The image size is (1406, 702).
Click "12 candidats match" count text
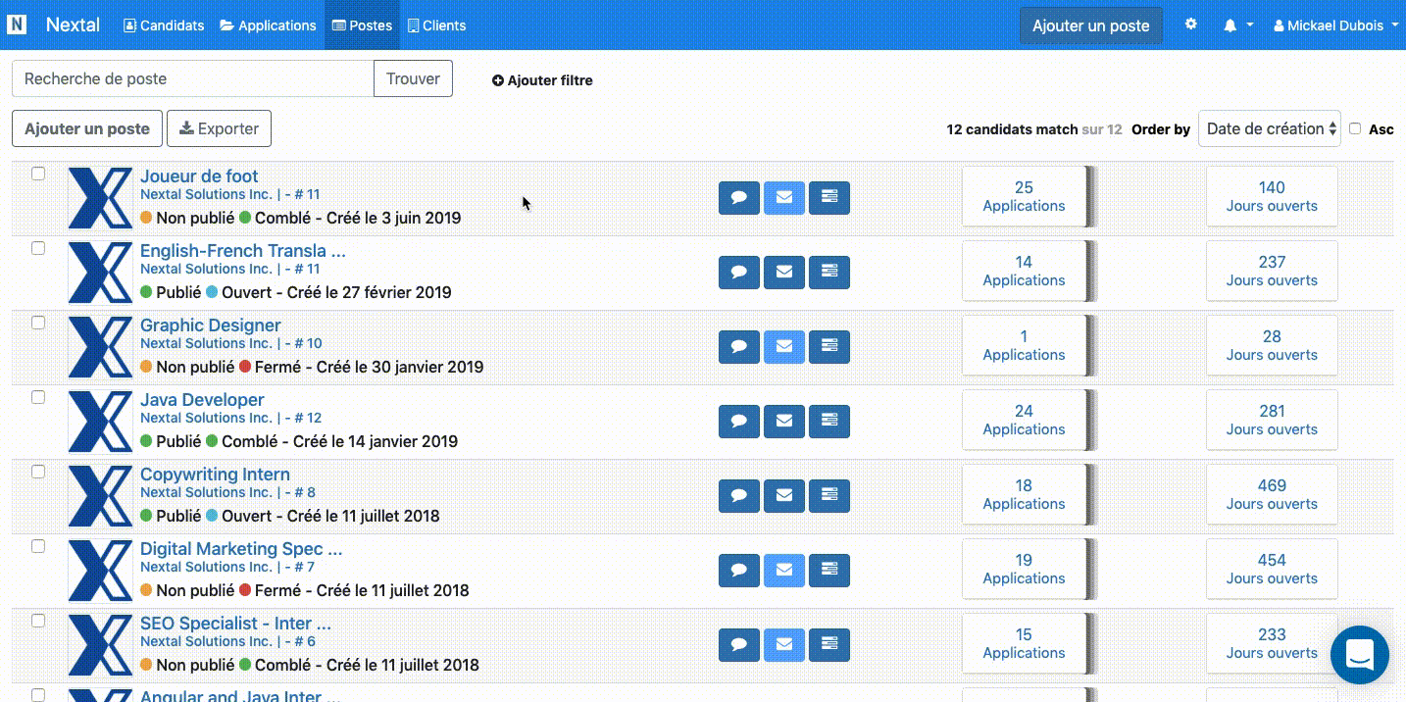click(1012, 129)
